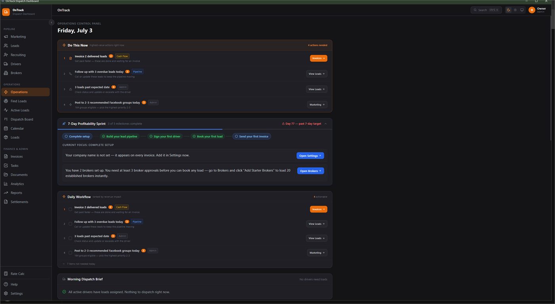The image size is (555, 304).
Task: Click the orange Owner avatar circle
Action: [532, 10]
